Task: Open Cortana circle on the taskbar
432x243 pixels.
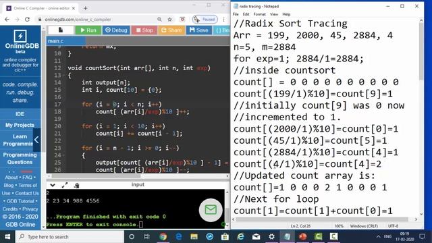Action: point(132,237)
